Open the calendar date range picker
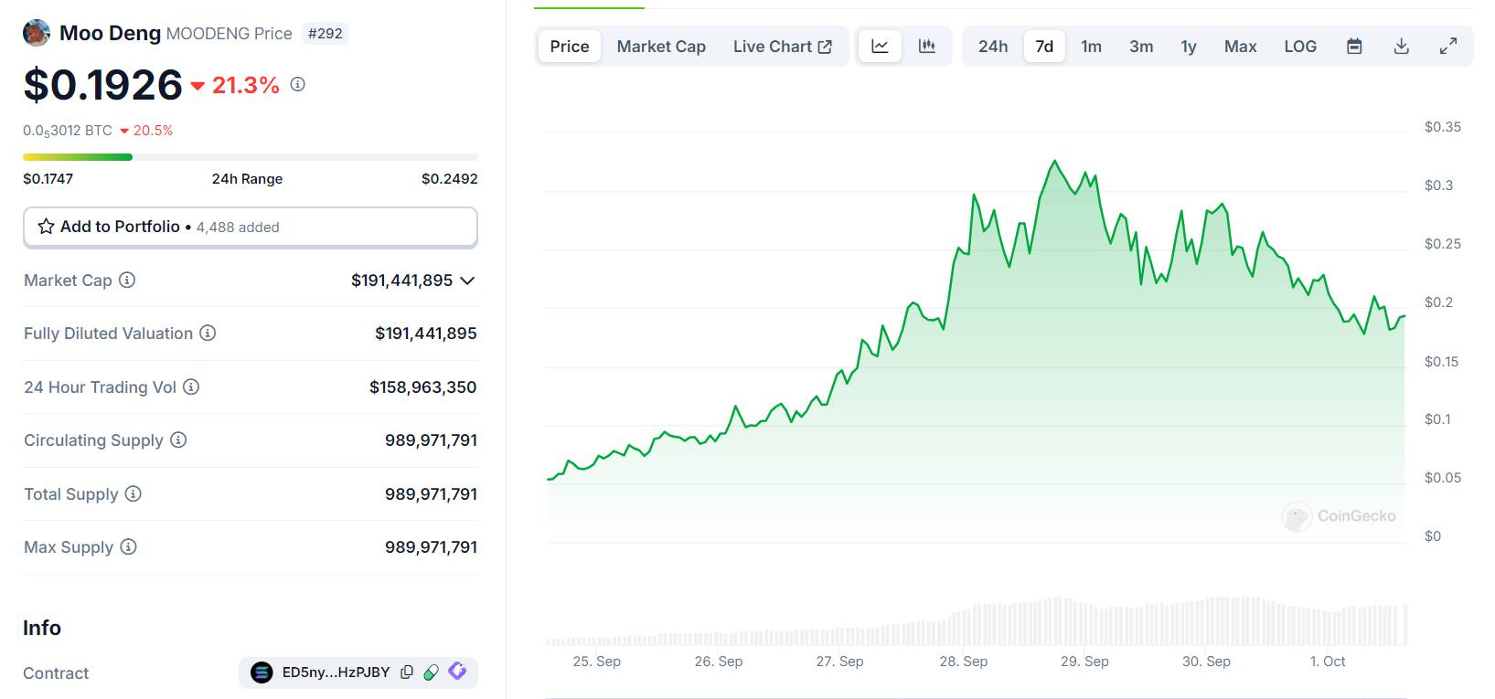Image resolution: width=1495 pixels, height=699 pixels. click(1354, 46)
